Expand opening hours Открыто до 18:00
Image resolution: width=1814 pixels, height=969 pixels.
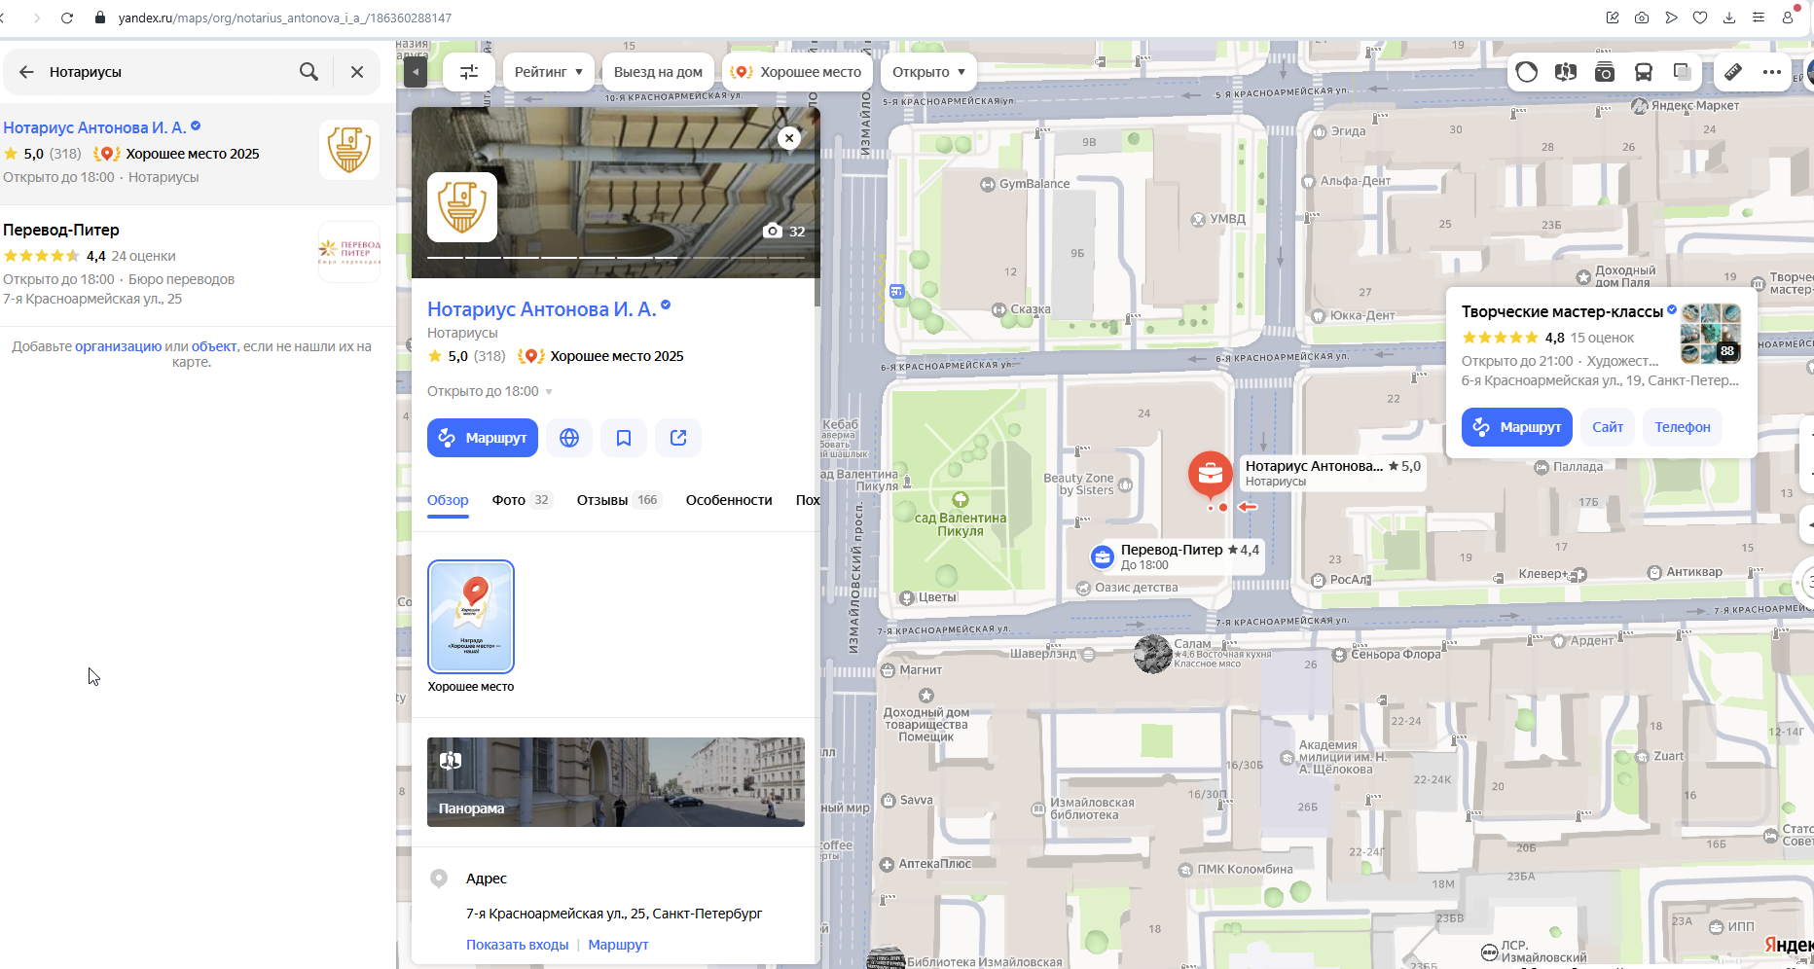pos(490,391)
